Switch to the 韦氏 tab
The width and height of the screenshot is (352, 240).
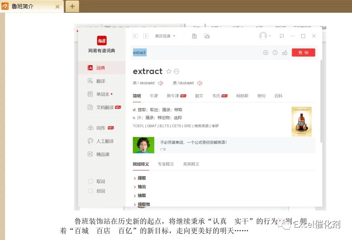(220, 96)
